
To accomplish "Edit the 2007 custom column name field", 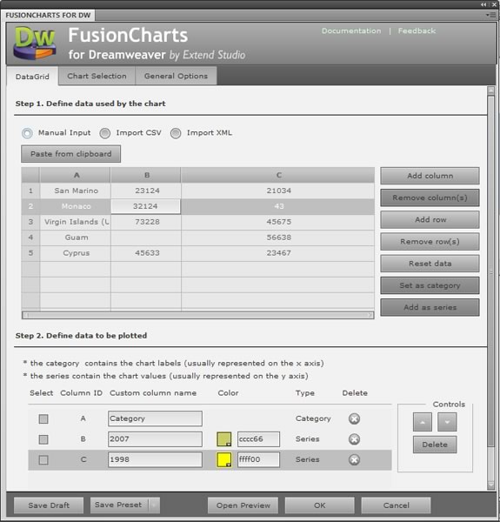I will [155, 439].
